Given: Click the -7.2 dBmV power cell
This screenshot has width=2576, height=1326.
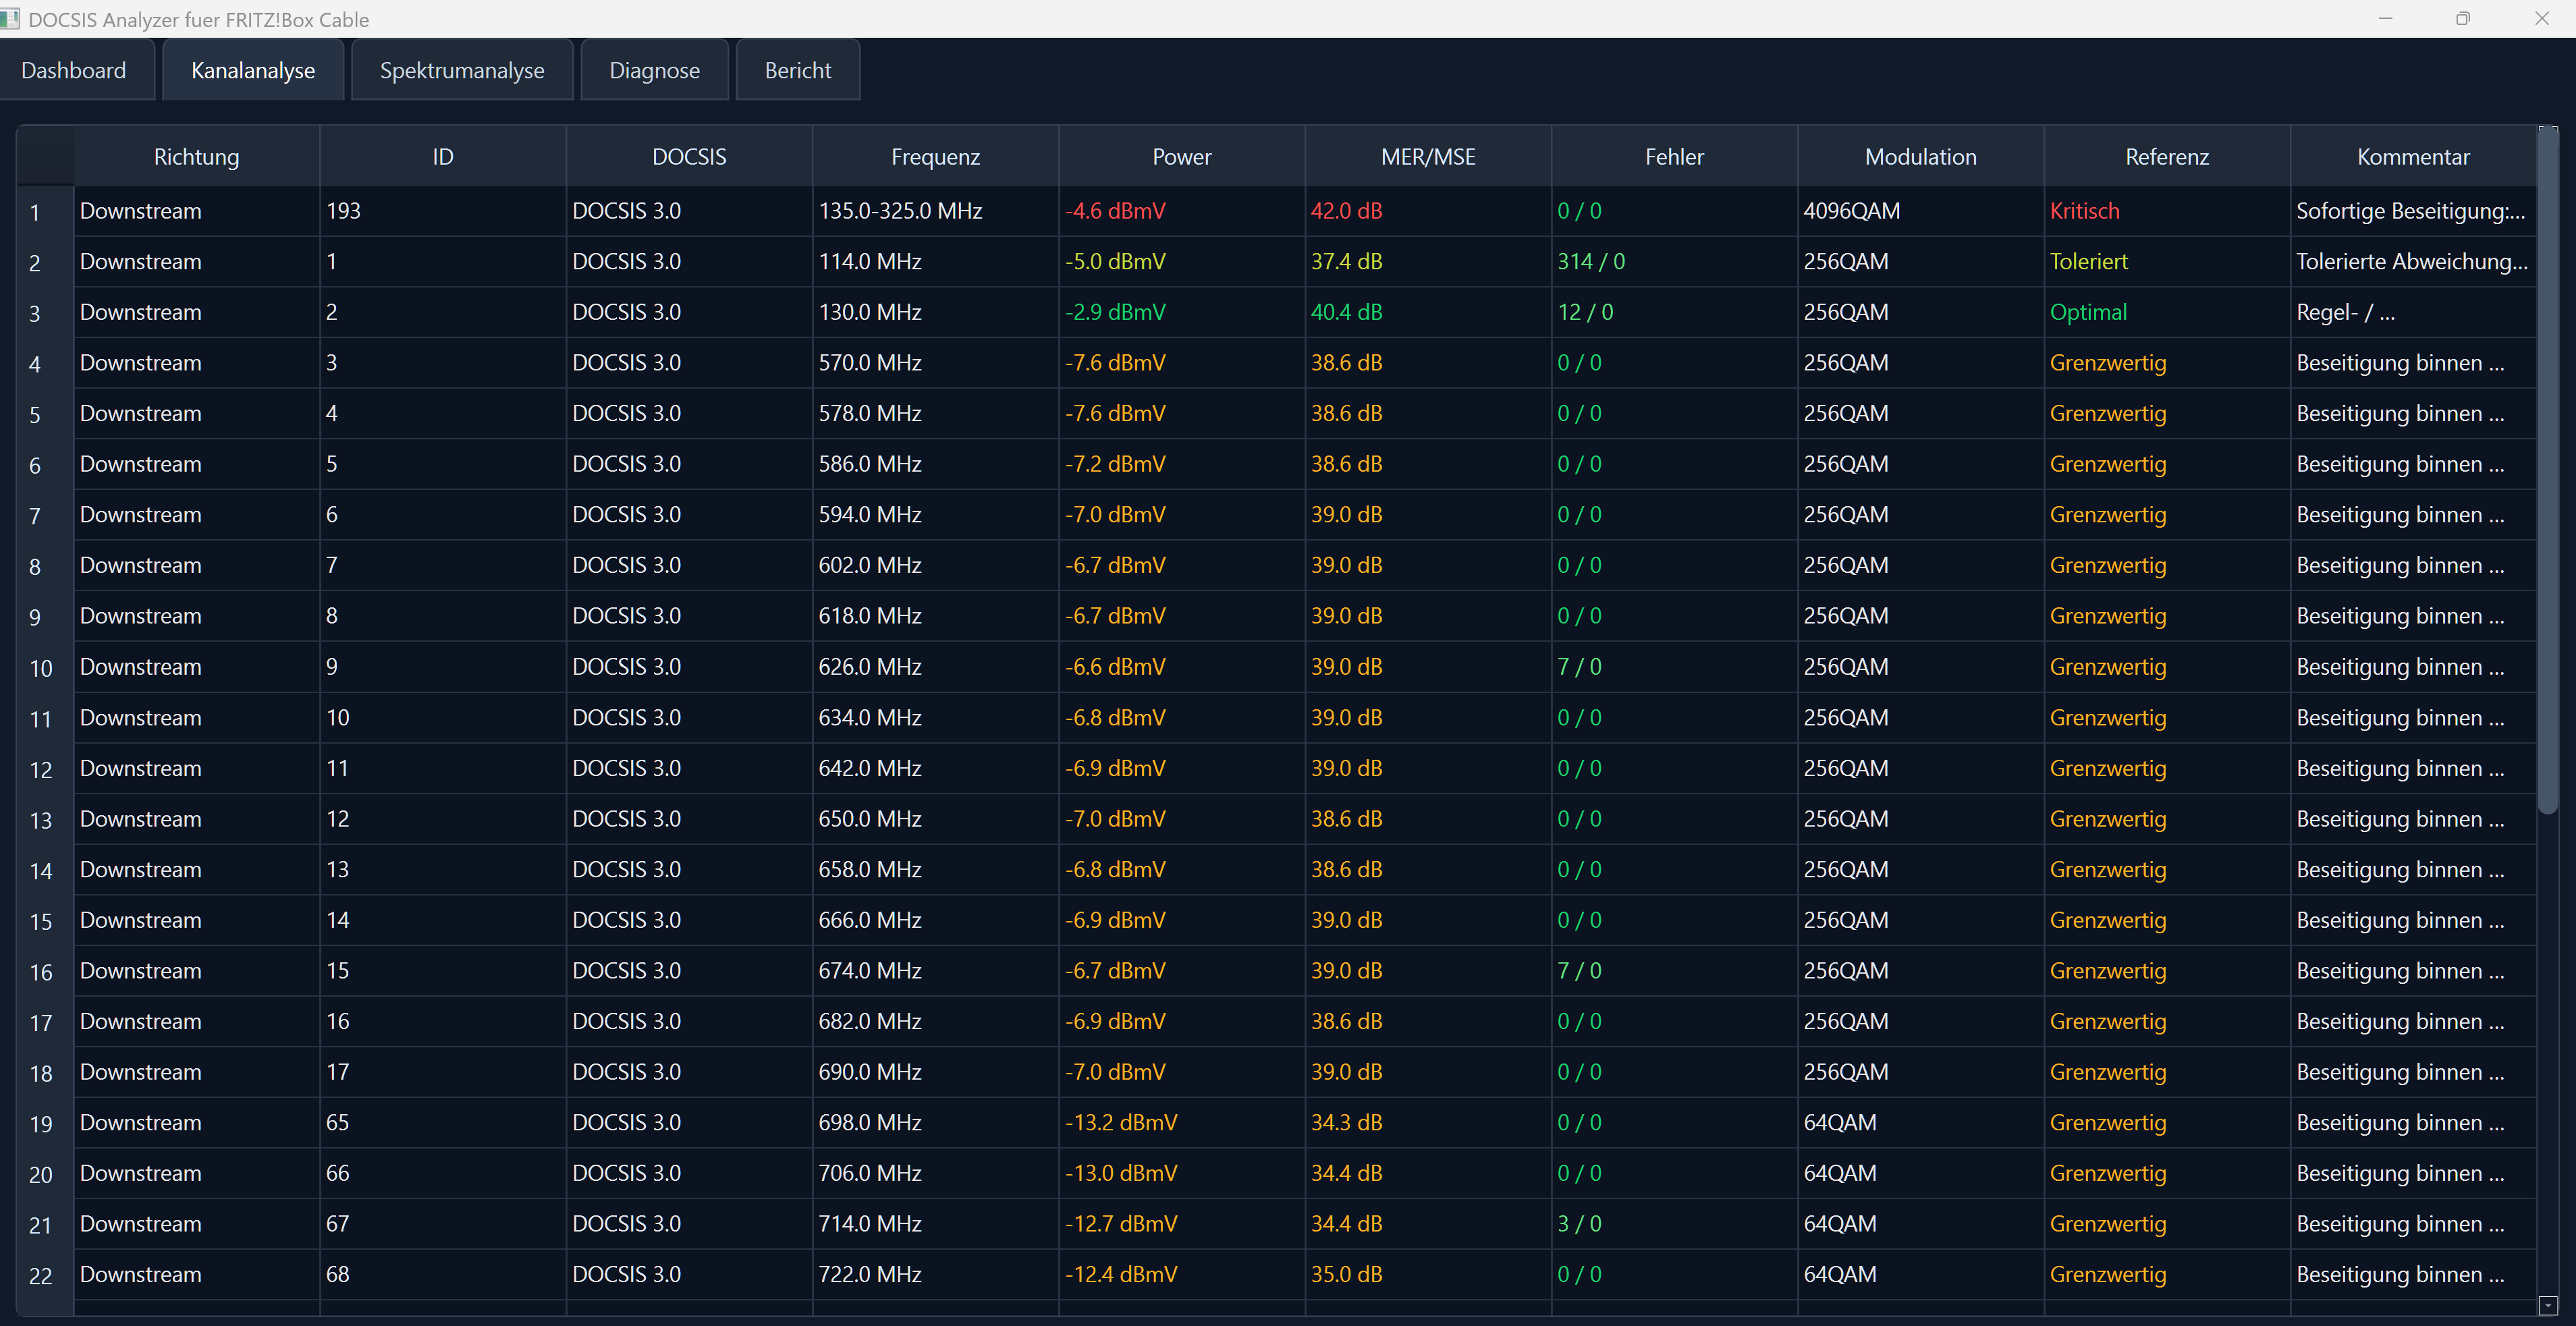Looking at the screenshot, I should point(1182,464).
